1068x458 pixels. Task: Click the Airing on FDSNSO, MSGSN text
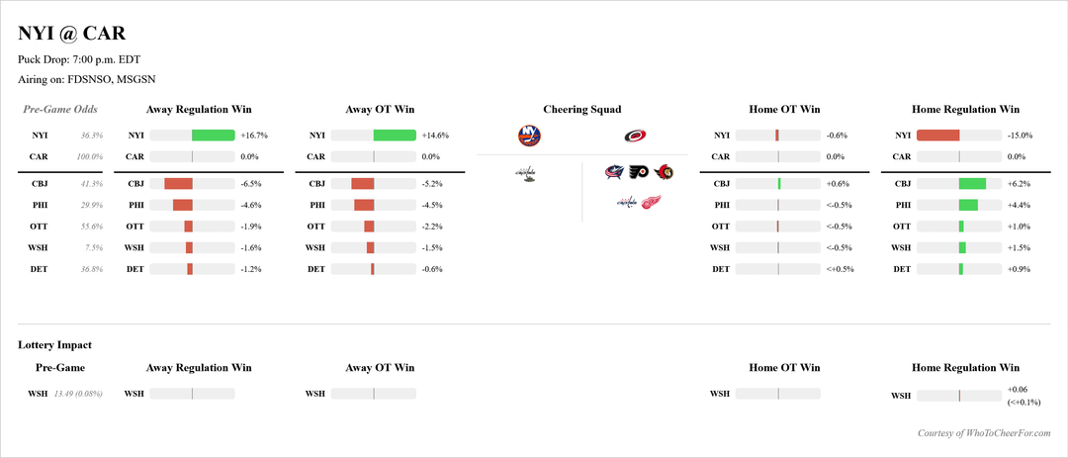pyautogui.click(x=87, y=79)
